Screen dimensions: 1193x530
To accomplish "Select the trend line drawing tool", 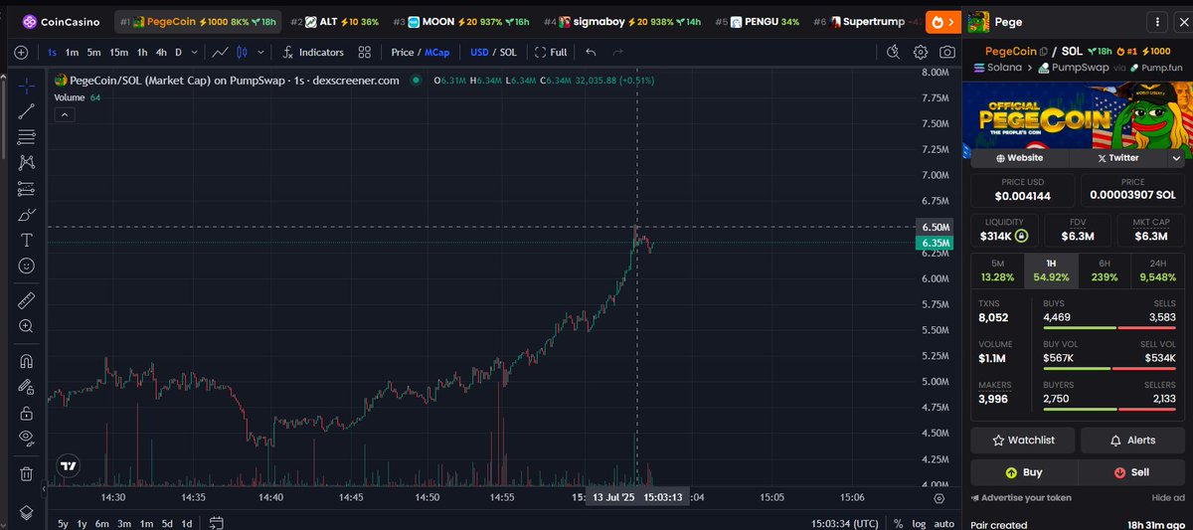I will 27,111.
